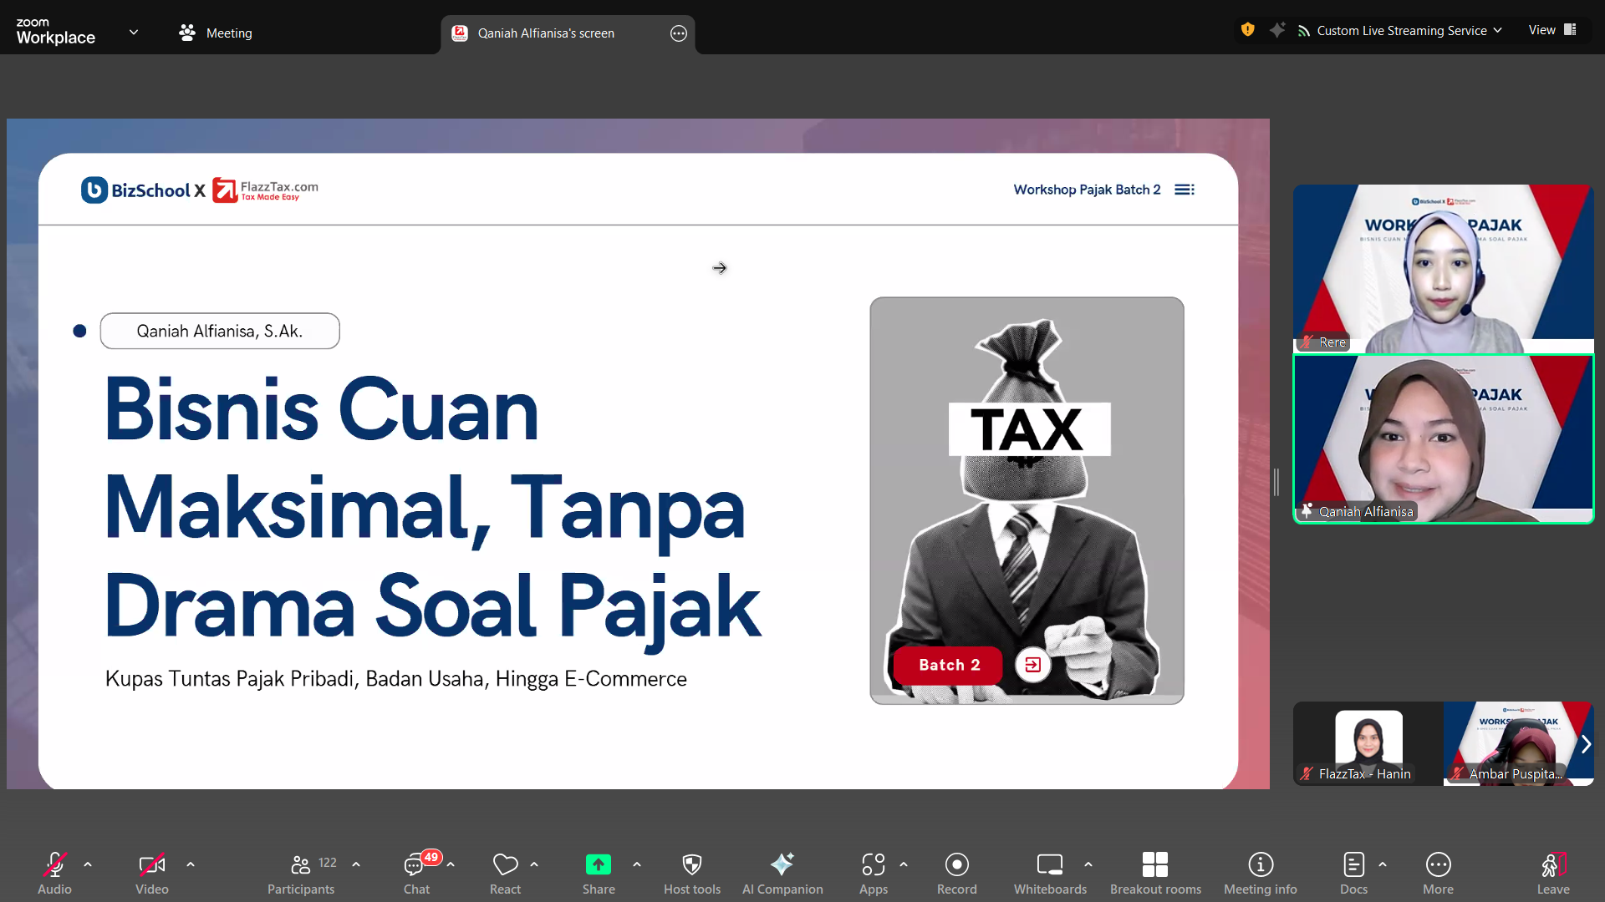Turn on the Video camera
This screenshot has width=1605, height=902.
pyautogui.click(x=151, y=864)
